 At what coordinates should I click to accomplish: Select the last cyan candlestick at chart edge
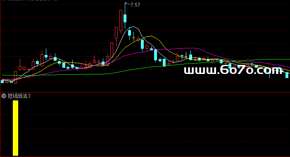(x=287, y=75)
